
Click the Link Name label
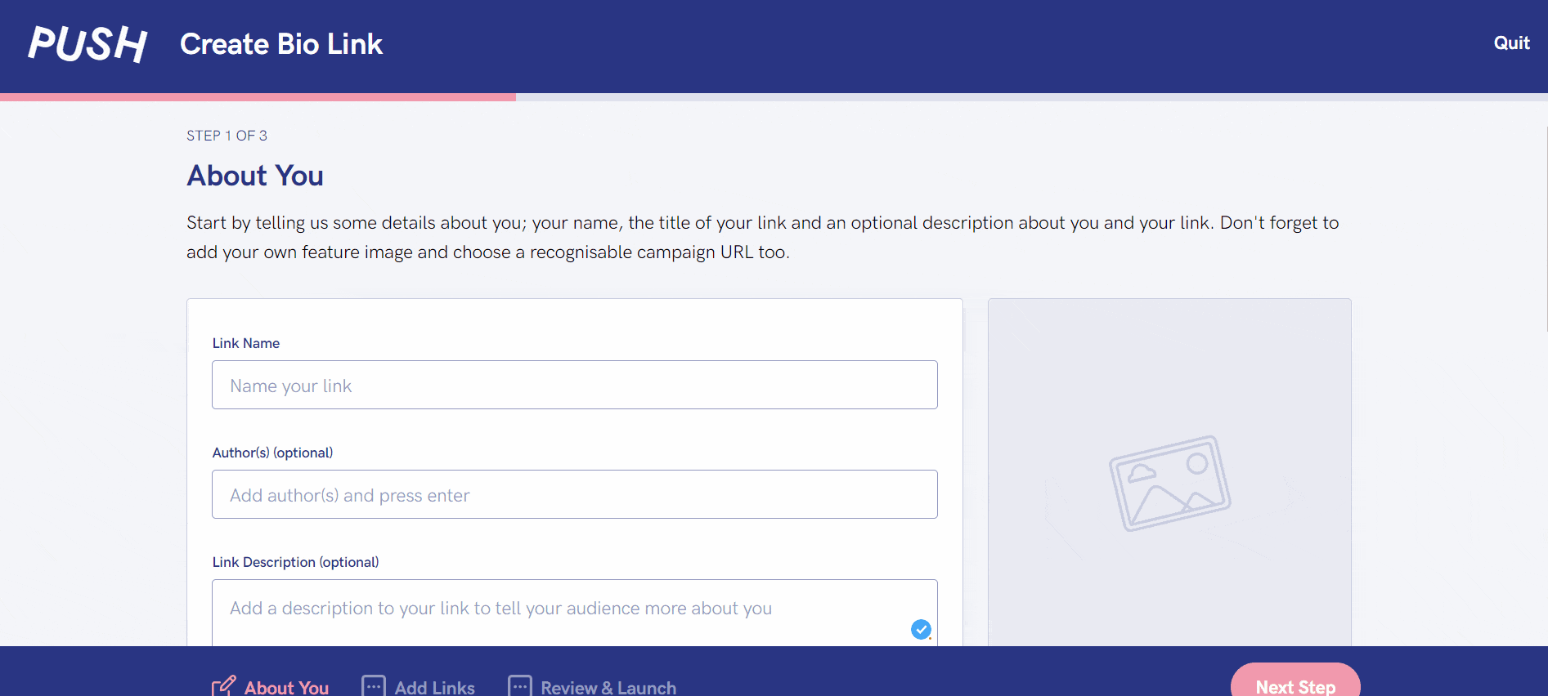coord(246,343)
